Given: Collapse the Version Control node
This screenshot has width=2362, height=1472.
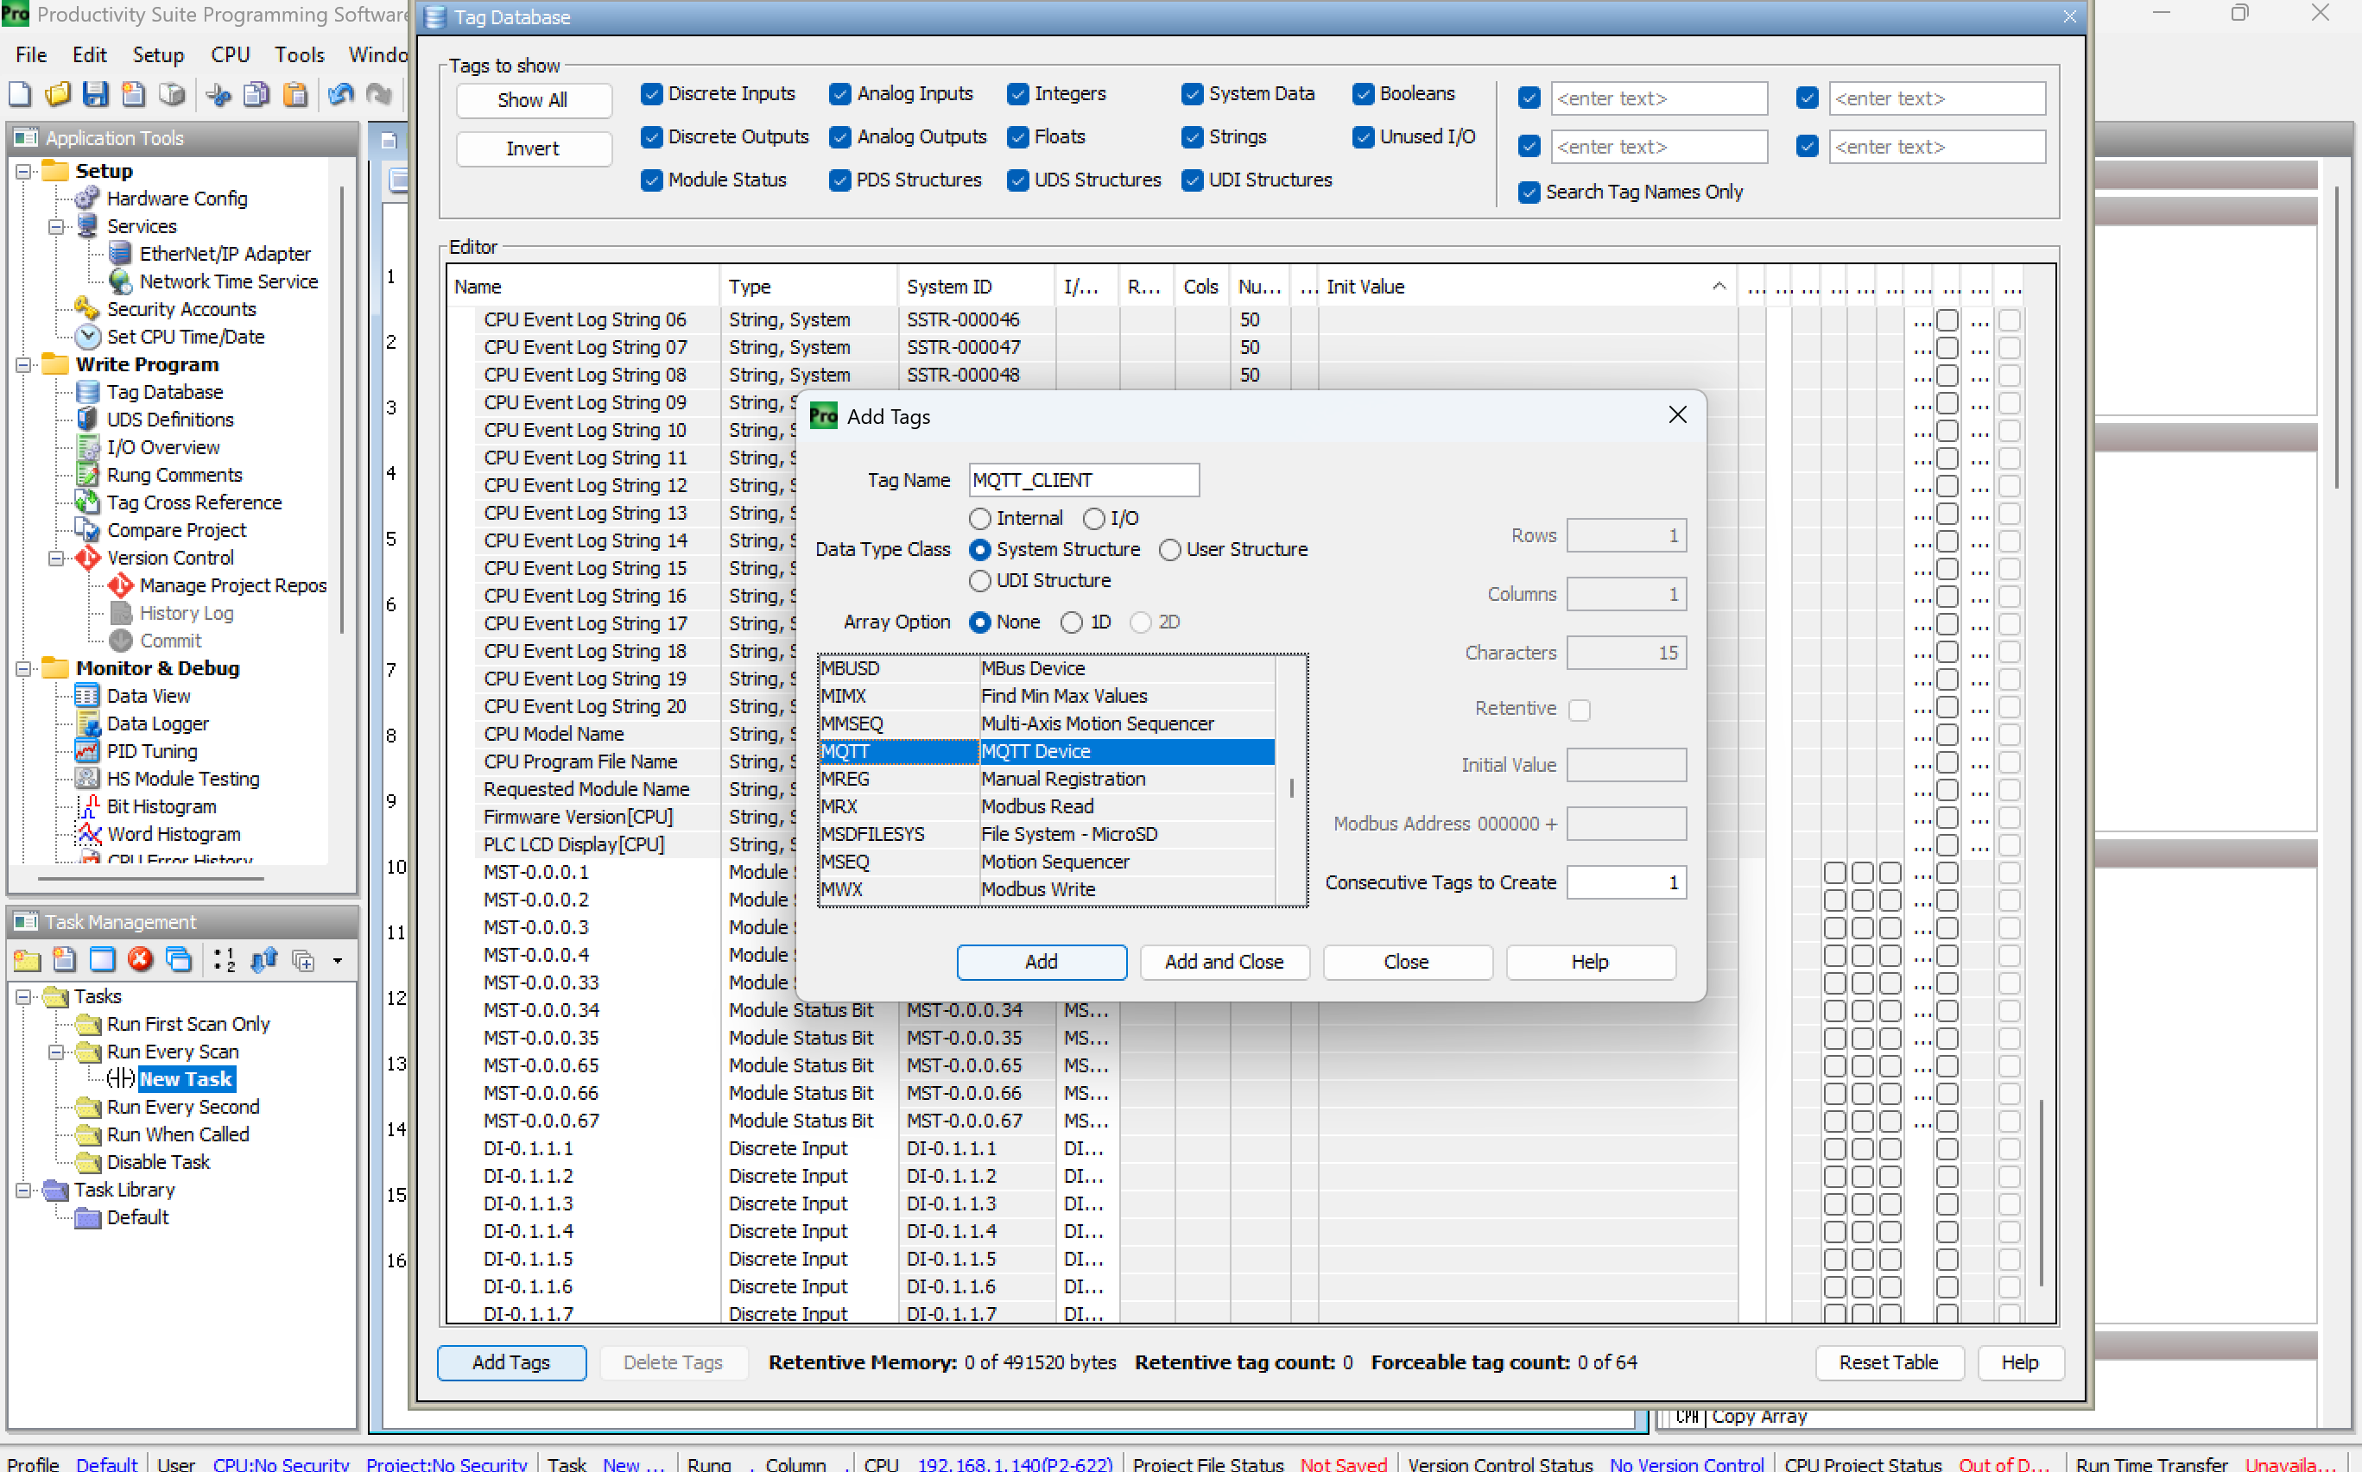Looking at the screenshot, I should (56, 558).
